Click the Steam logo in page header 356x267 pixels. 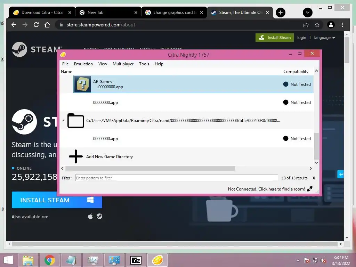point(37,49)
